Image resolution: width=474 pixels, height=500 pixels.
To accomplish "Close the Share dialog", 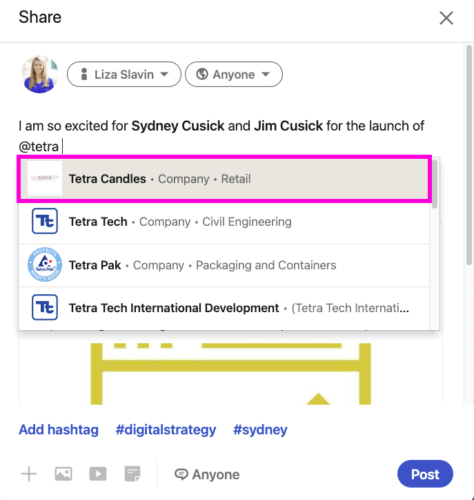I will 446,18.
